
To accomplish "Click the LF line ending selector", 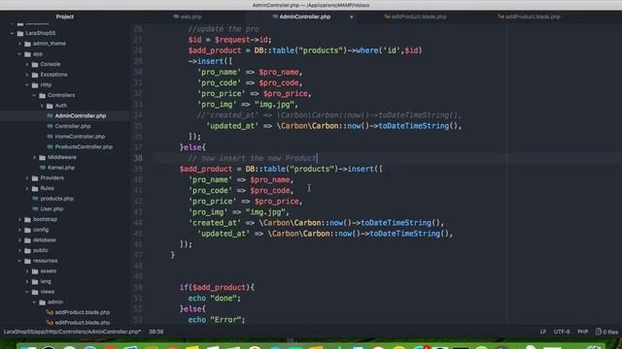I will (542, 332).
